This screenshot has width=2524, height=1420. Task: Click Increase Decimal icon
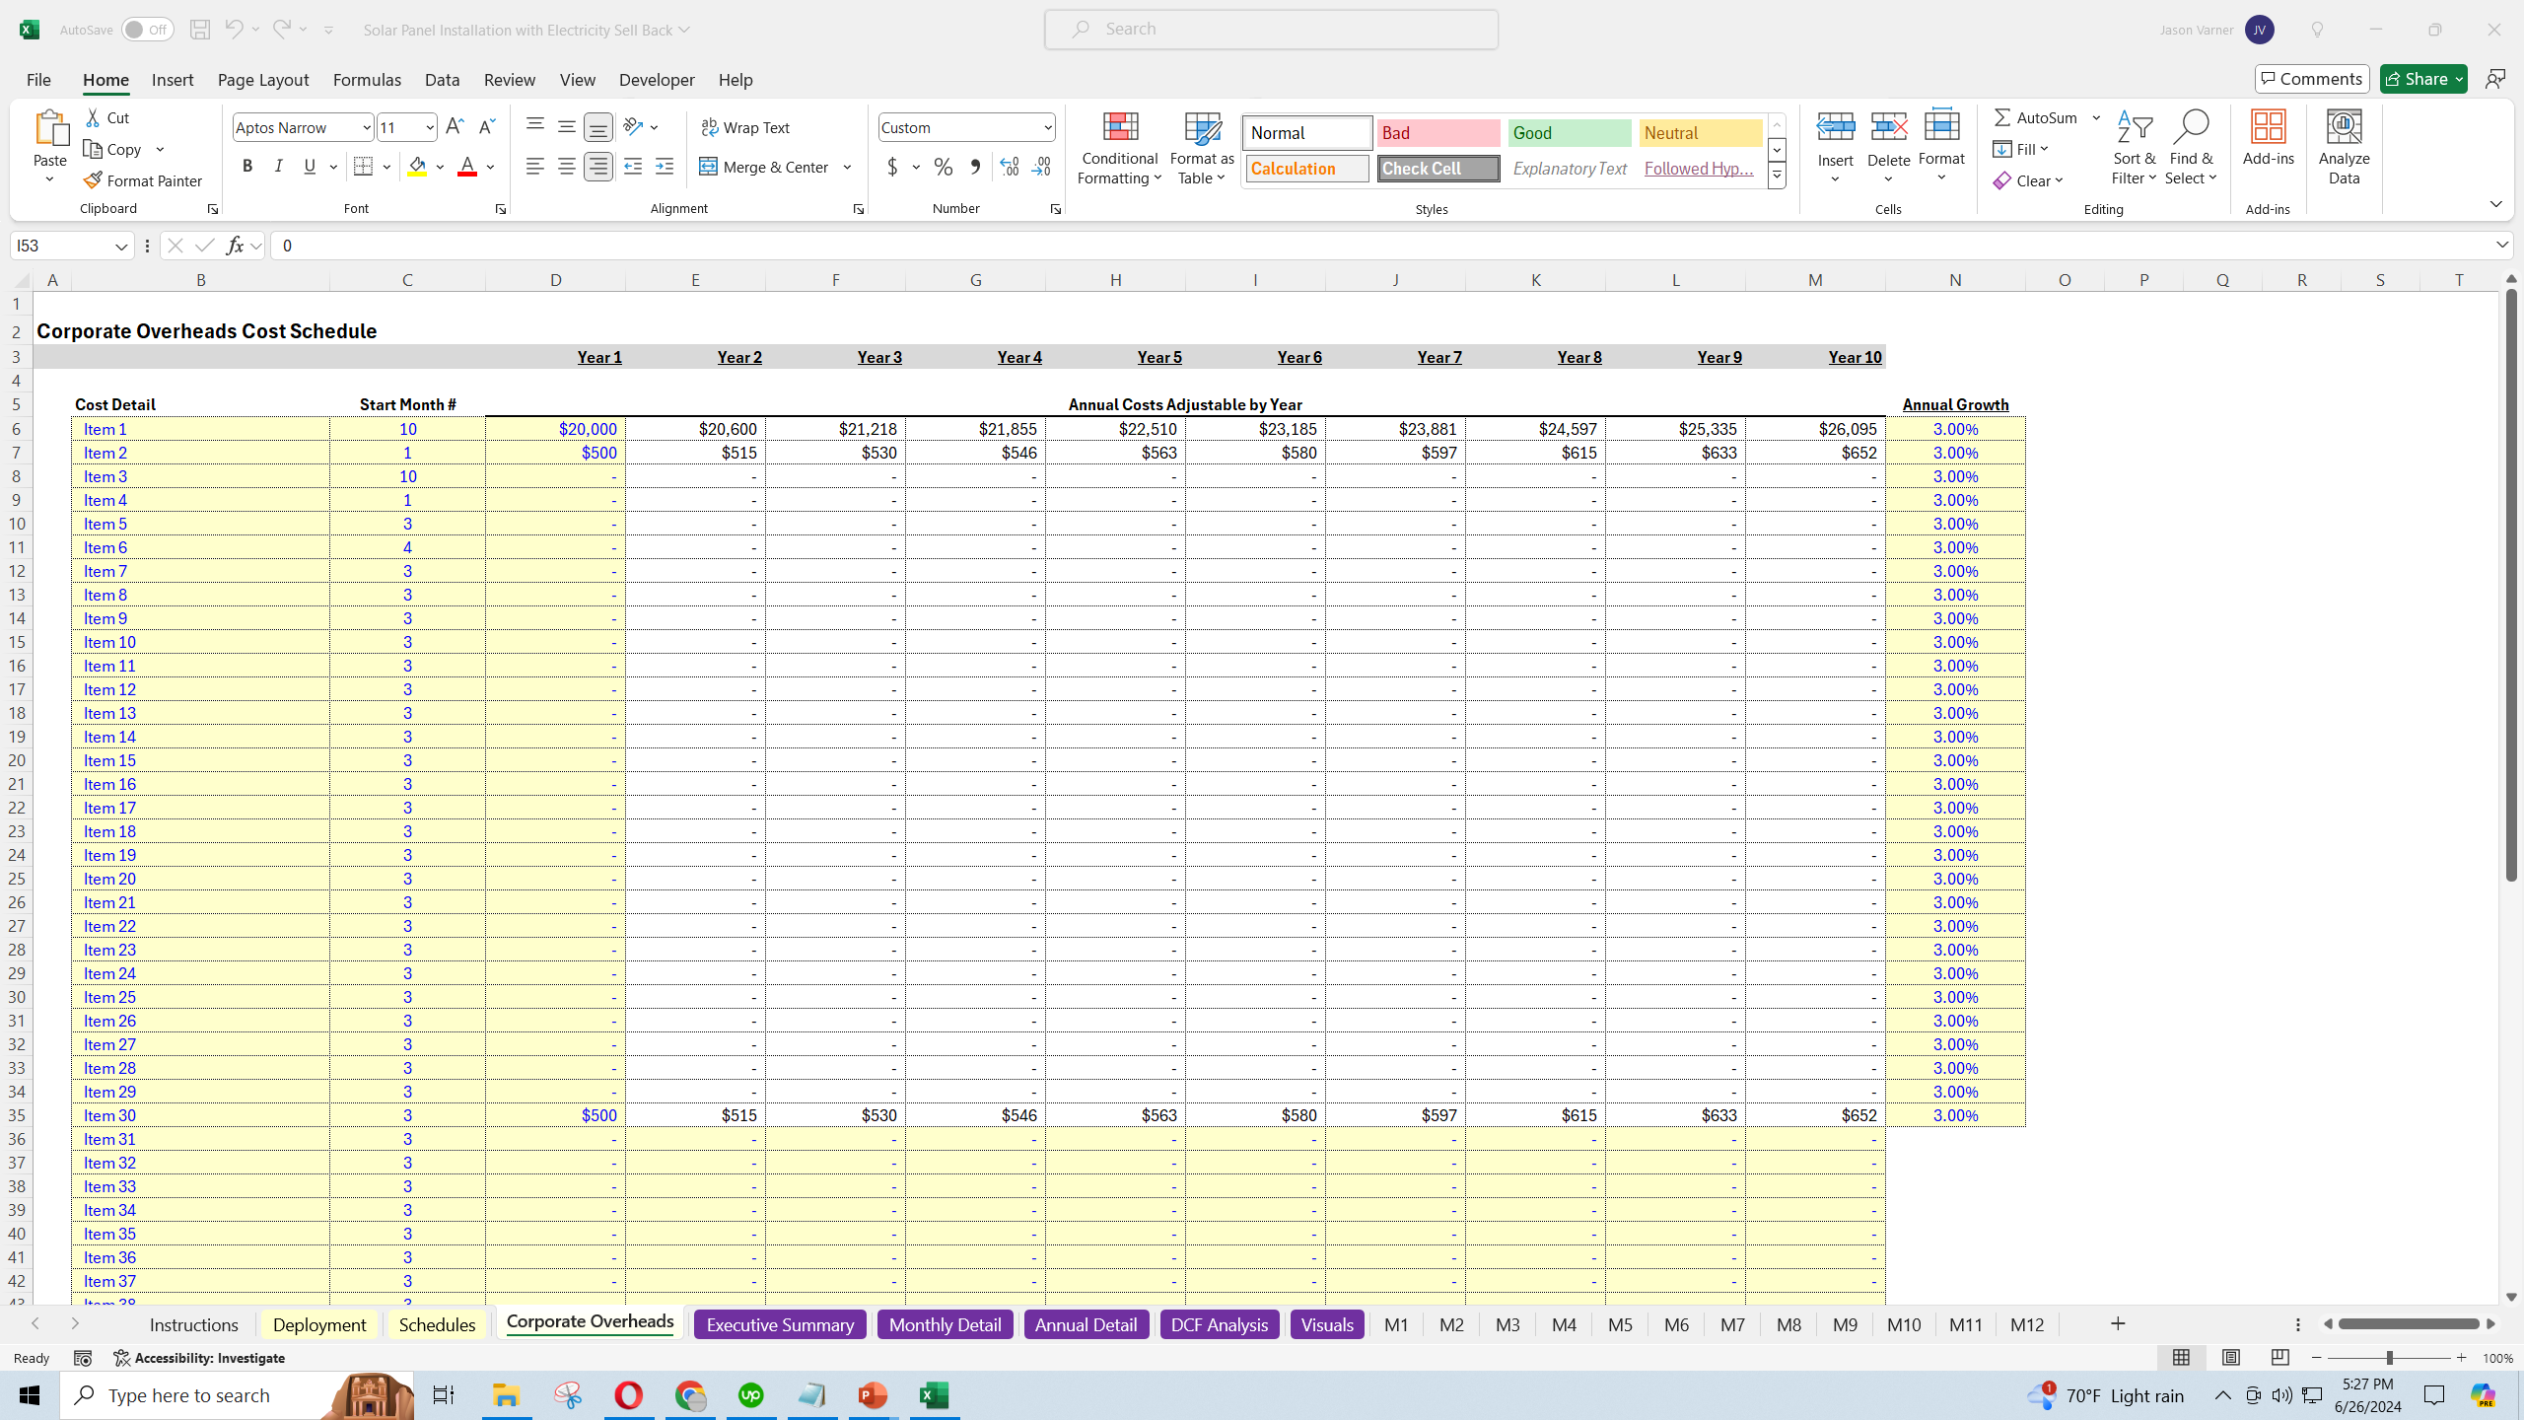point(1009,167)
